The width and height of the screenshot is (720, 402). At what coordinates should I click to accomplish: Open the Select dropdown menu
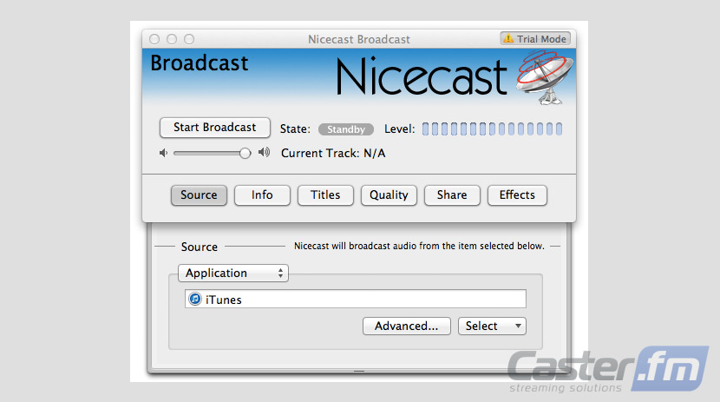tap(492, 326)
